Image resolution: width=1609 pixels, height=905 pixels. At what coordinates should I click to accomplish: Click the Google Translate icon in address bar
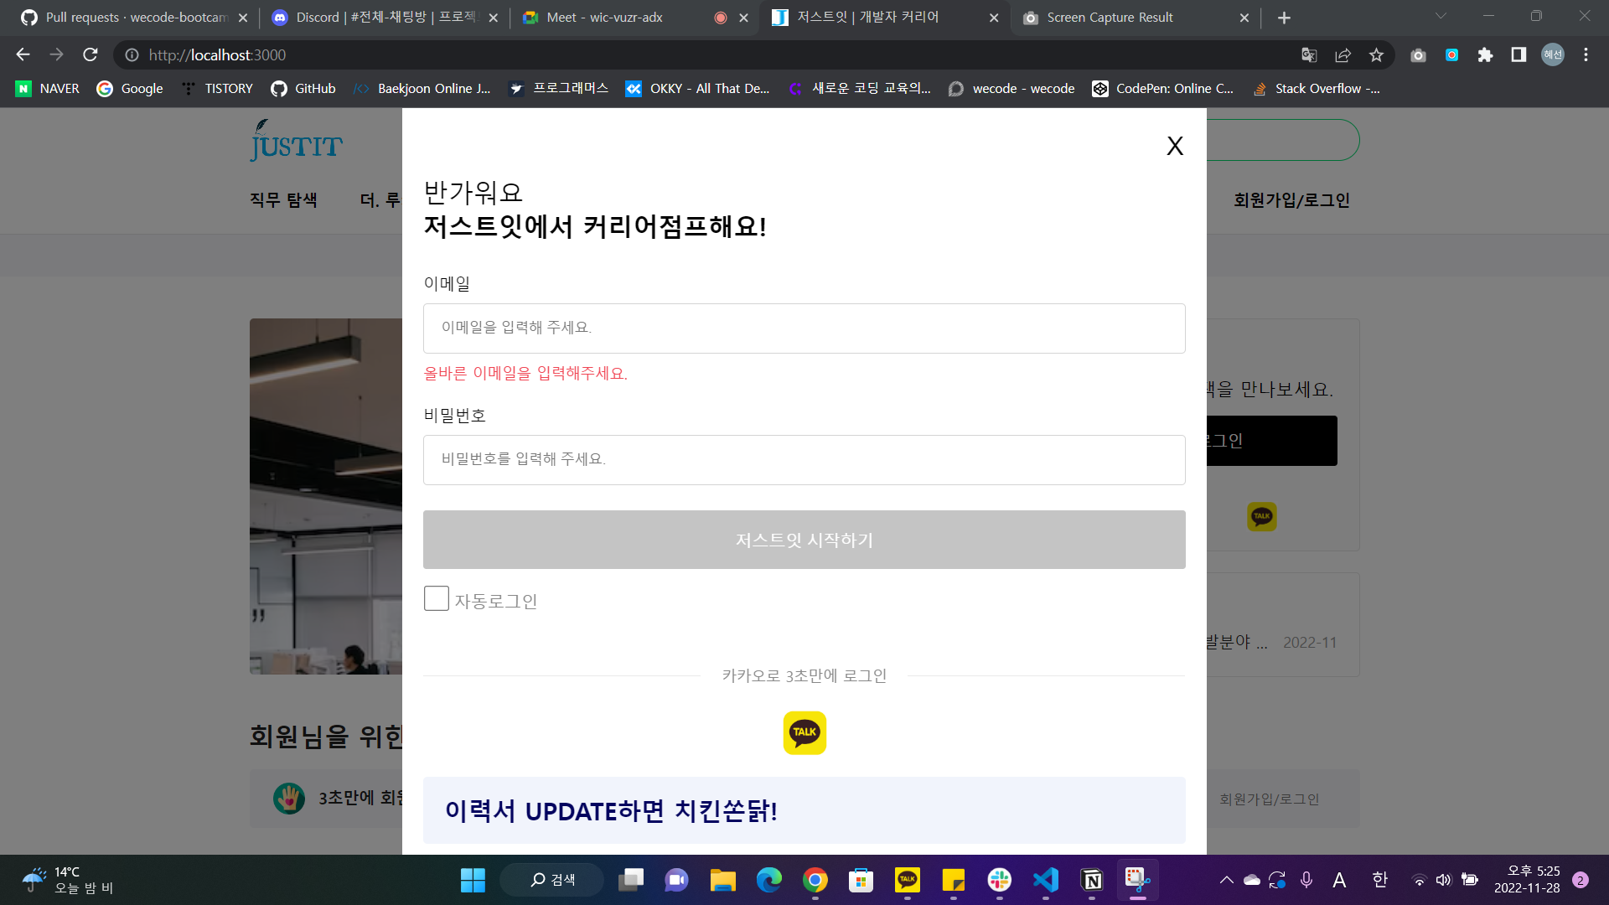pyautogui.click(x=1309, y=54)
